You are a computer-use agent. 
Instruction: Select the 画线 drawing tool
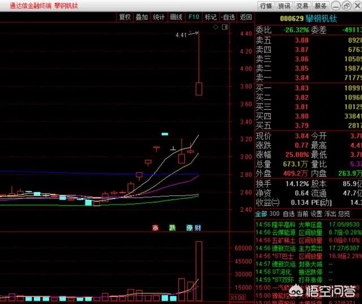click(176, 17)
